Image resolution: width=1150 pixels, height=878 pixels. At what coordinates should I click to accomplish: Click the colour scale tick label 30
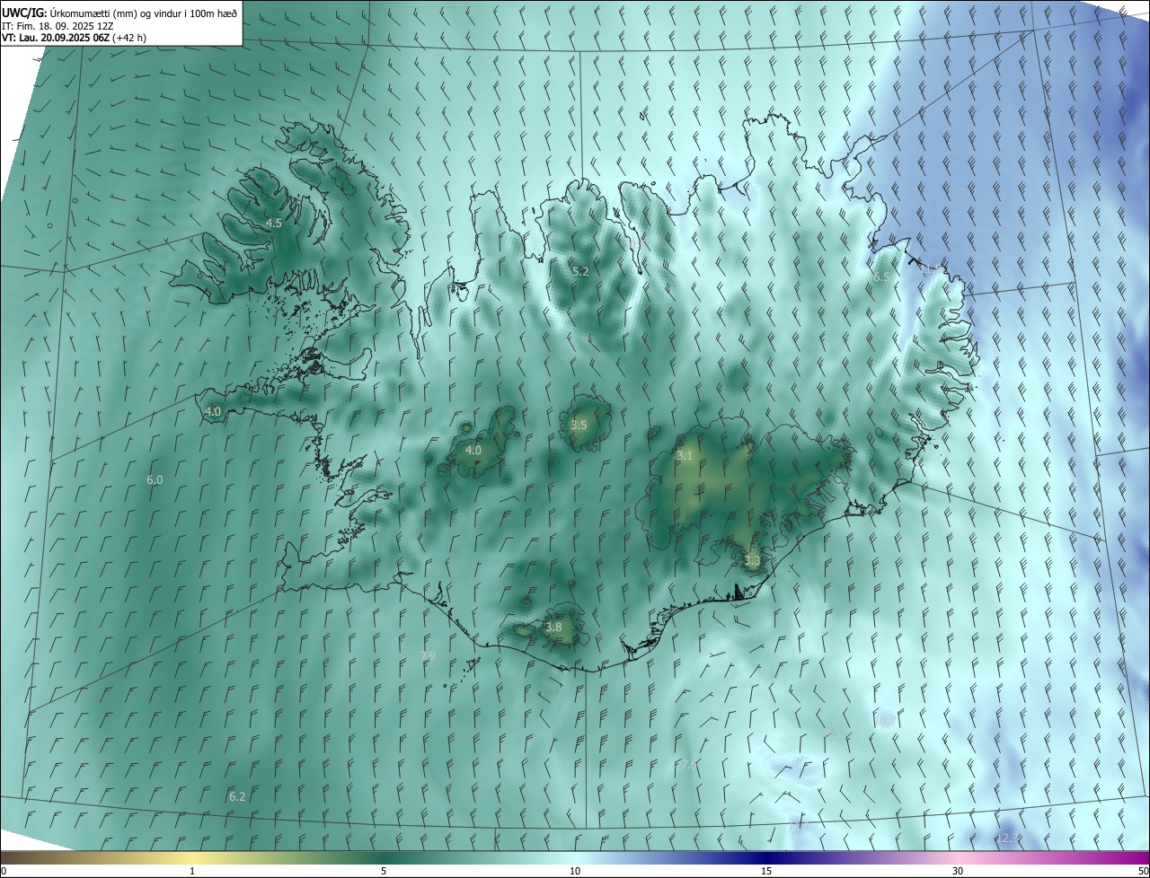coord(958,871)
